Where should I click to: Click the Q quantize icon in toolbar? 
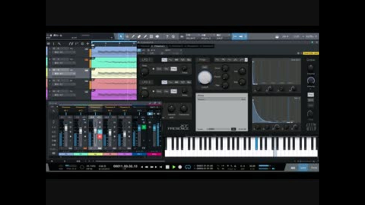pyautogui.click(x=173, y=36)
